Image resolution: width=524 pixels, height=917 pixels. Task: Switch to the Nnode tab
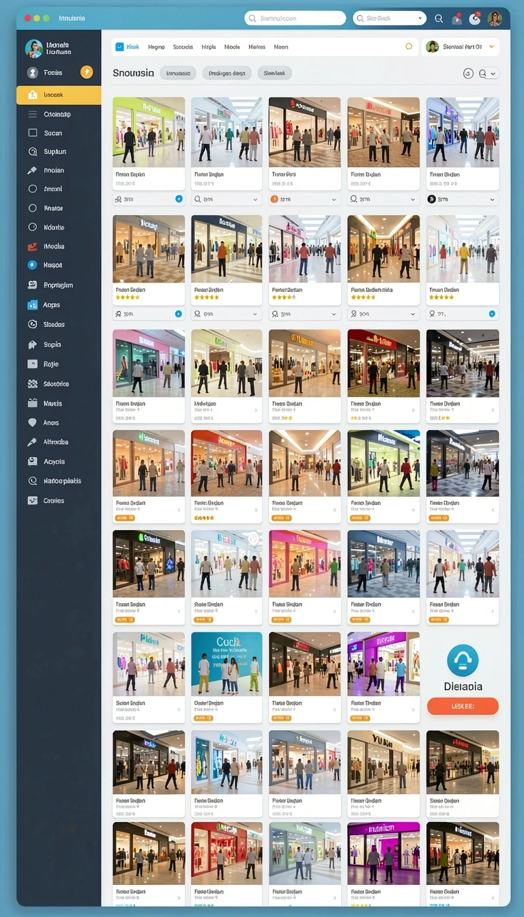click(232, 47)
